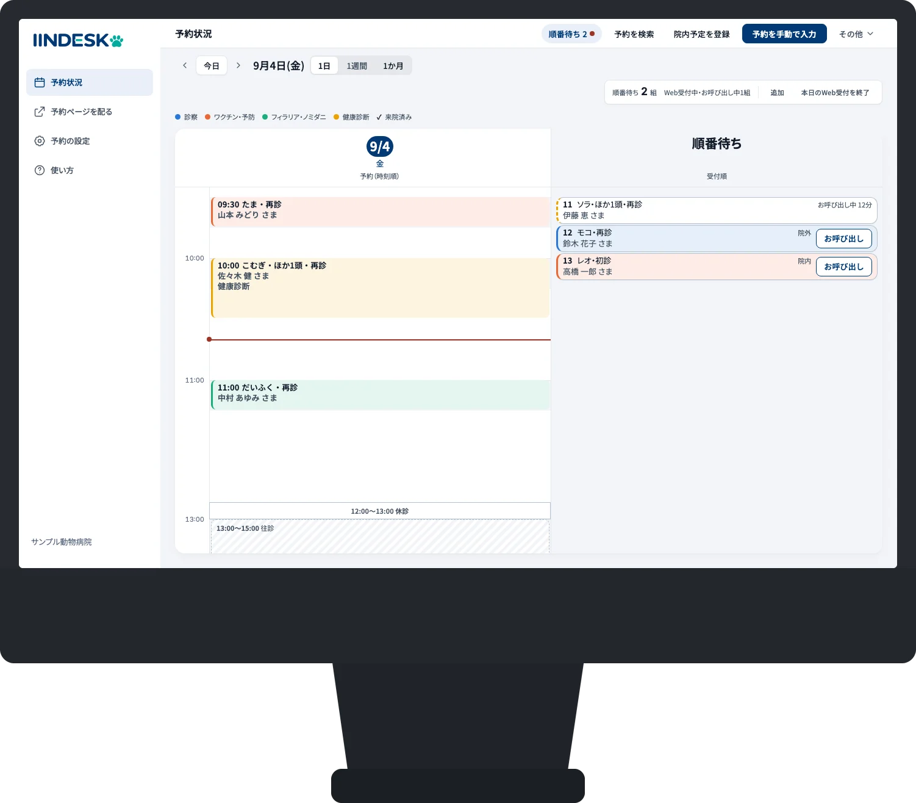This screenshot has width=916, height=803.
Task: Switch to the 1日 view tab
Action: 324,66
